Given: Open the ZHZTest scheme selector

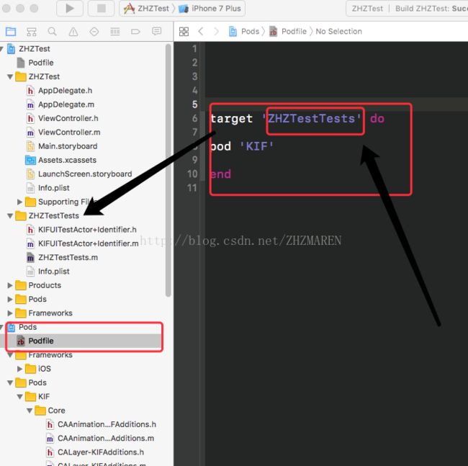Looking at the screenshot, I should coord(147,9).
